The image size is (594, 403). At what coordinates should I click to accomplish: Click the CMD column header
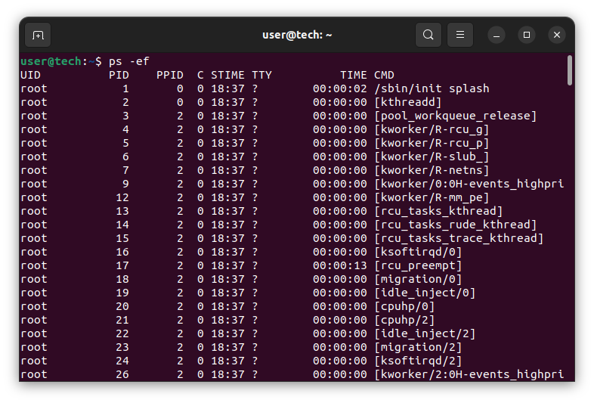(384, 75)
